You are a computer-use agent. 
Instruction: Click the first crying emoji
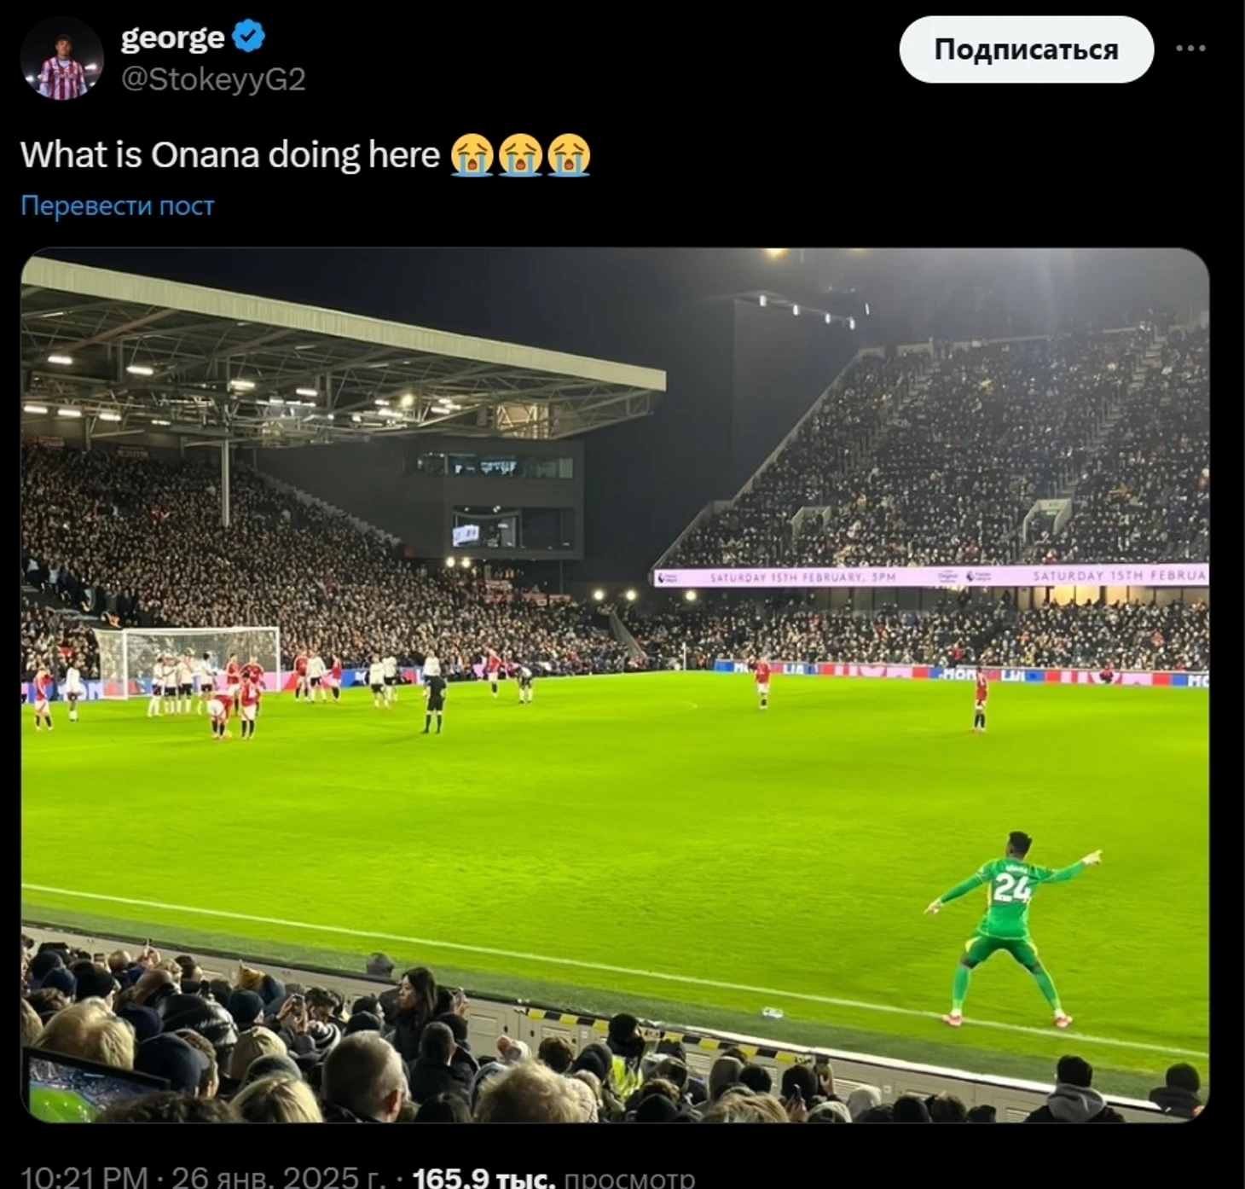click(x=472, y=155)
